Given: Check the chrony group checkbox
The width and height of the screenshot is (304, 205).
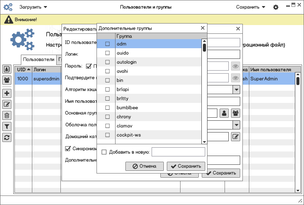Looking at the screenshot, I should (108, 117).
